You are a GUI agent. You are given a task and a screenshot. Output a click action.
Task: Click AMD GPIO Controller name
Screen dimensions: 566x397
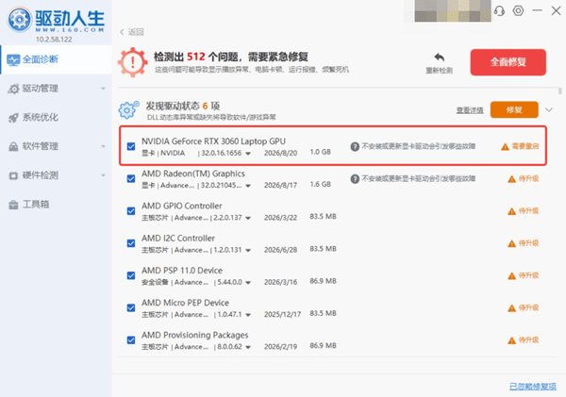(x=181, y=206)
